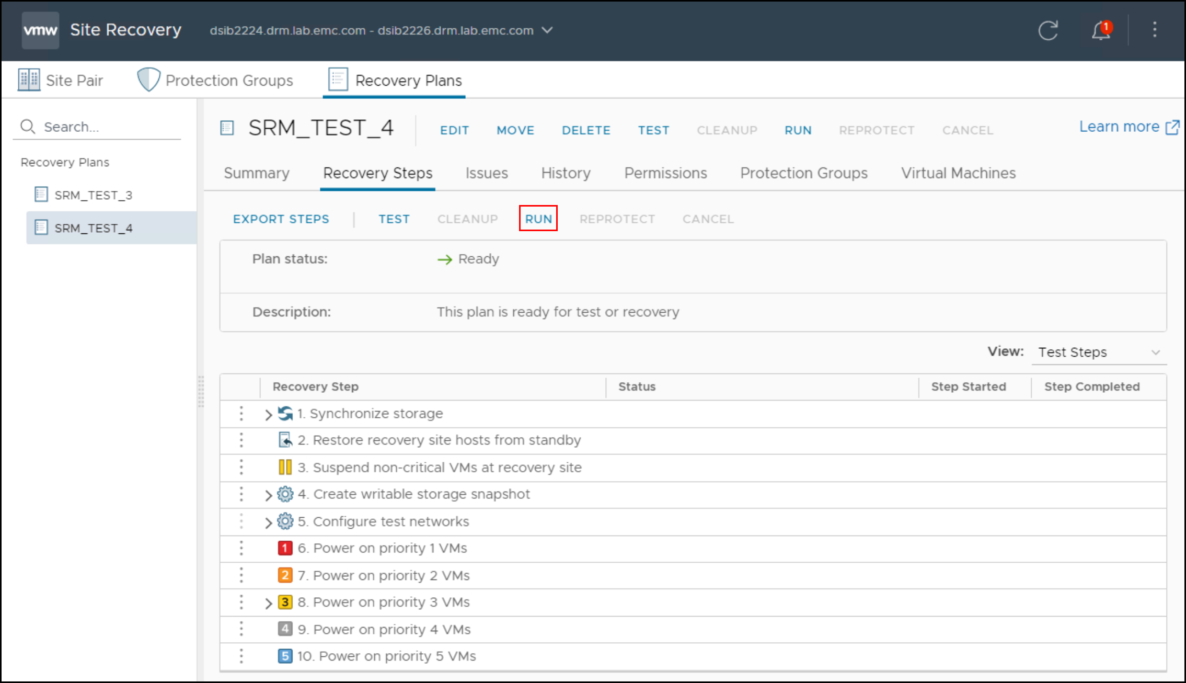Expand the Synchronize storage step
The image size is (1186, 683).
[268, 415]
